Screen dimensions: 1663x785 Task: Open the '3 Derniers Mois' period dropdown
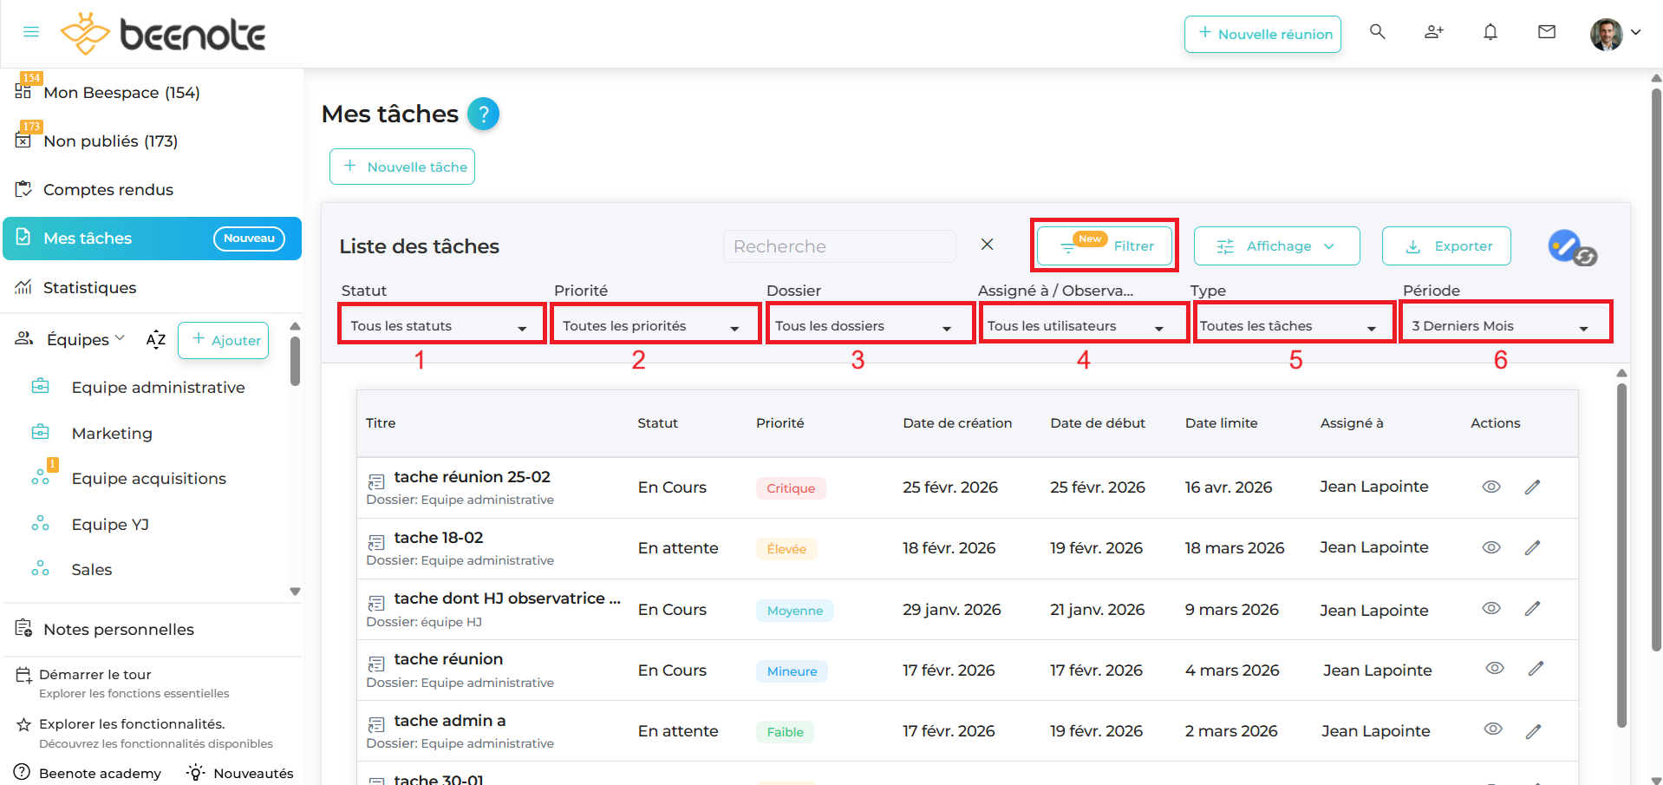1503,326
